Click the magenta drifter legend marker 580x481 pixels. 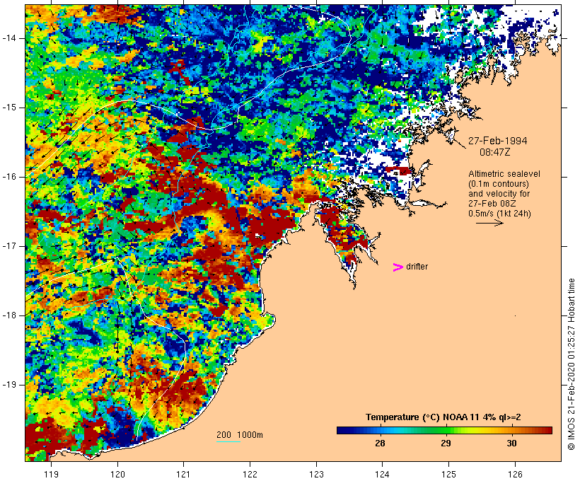pos(398,267)
